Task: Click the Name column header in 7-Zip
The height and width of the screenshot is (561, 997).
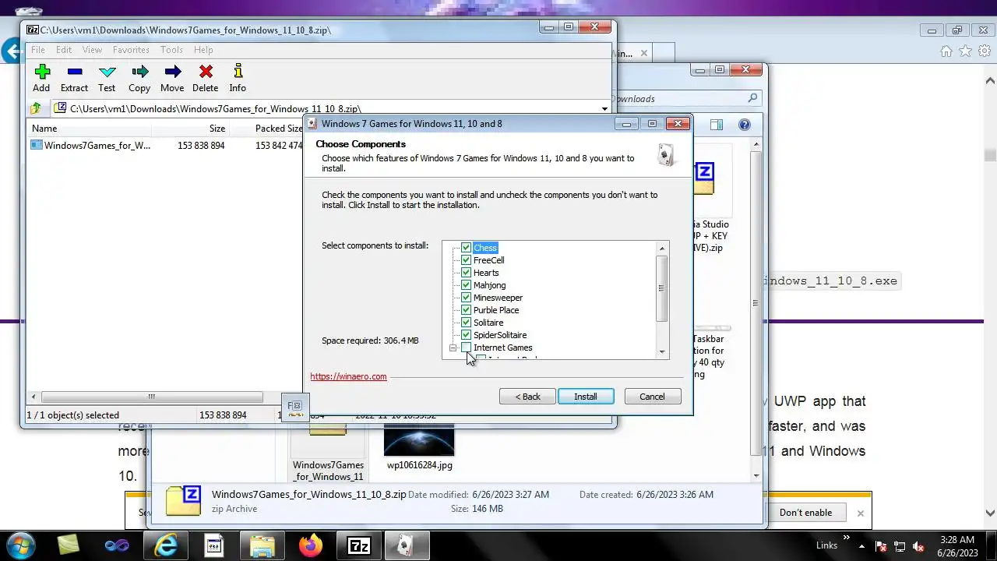Action: coord(89,129)
